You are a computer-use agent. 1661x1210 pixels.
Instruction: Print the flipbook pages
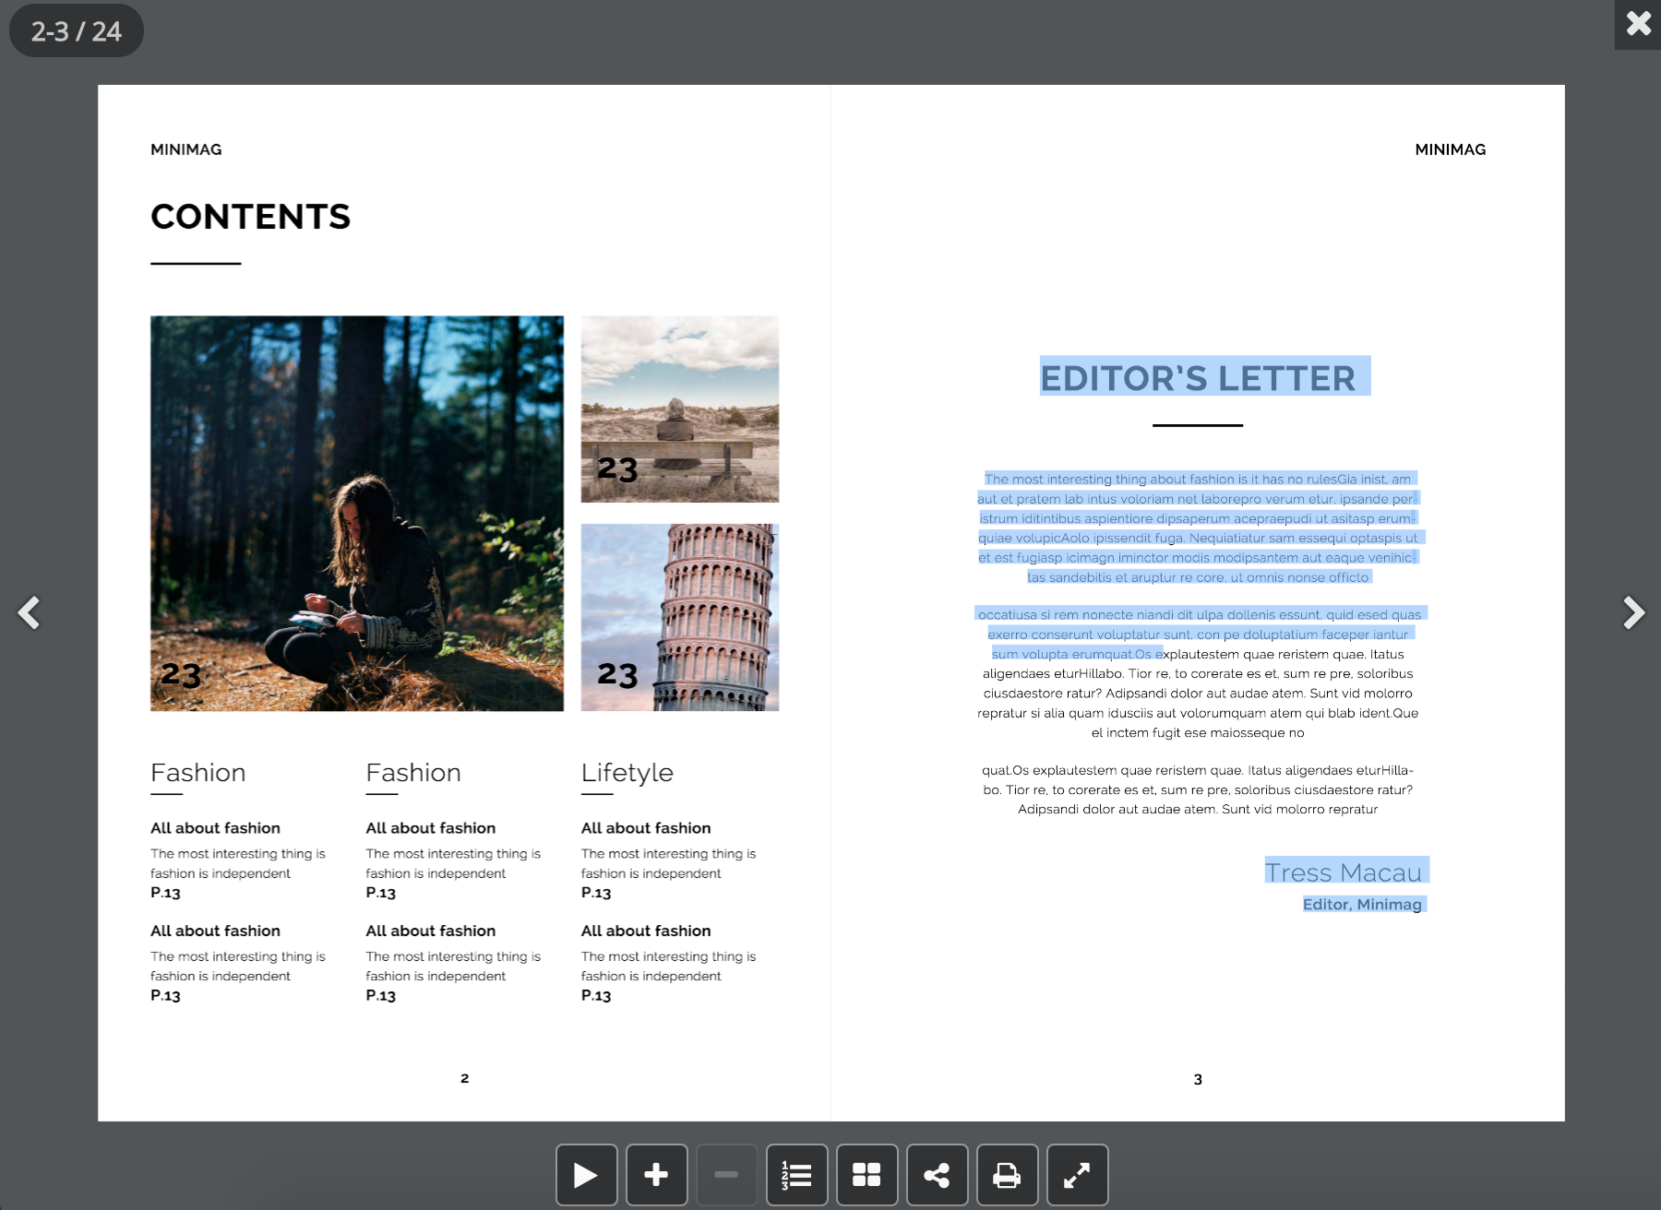(1007, 1174)
